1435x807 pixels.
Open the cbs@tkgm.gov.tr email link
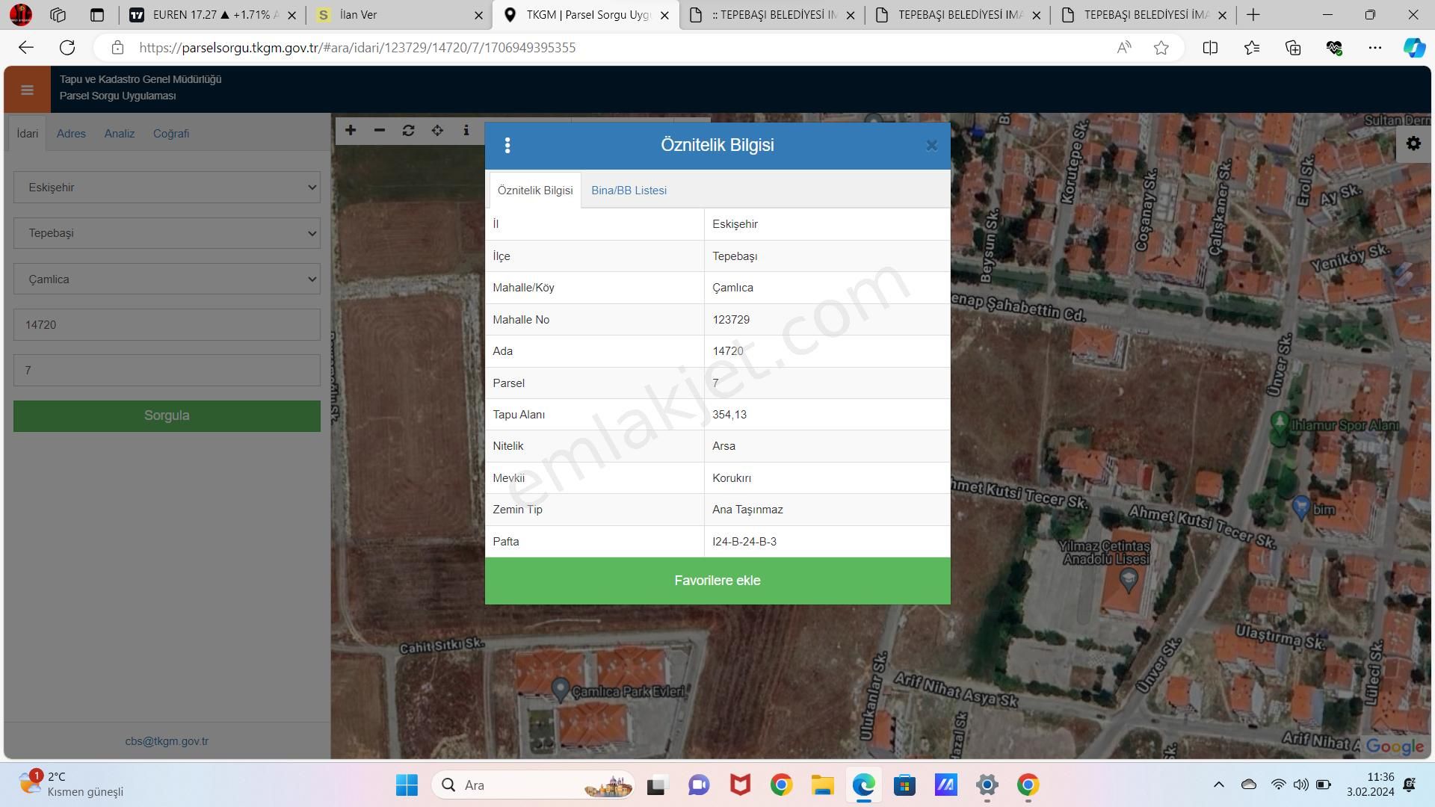pos(167,741)
